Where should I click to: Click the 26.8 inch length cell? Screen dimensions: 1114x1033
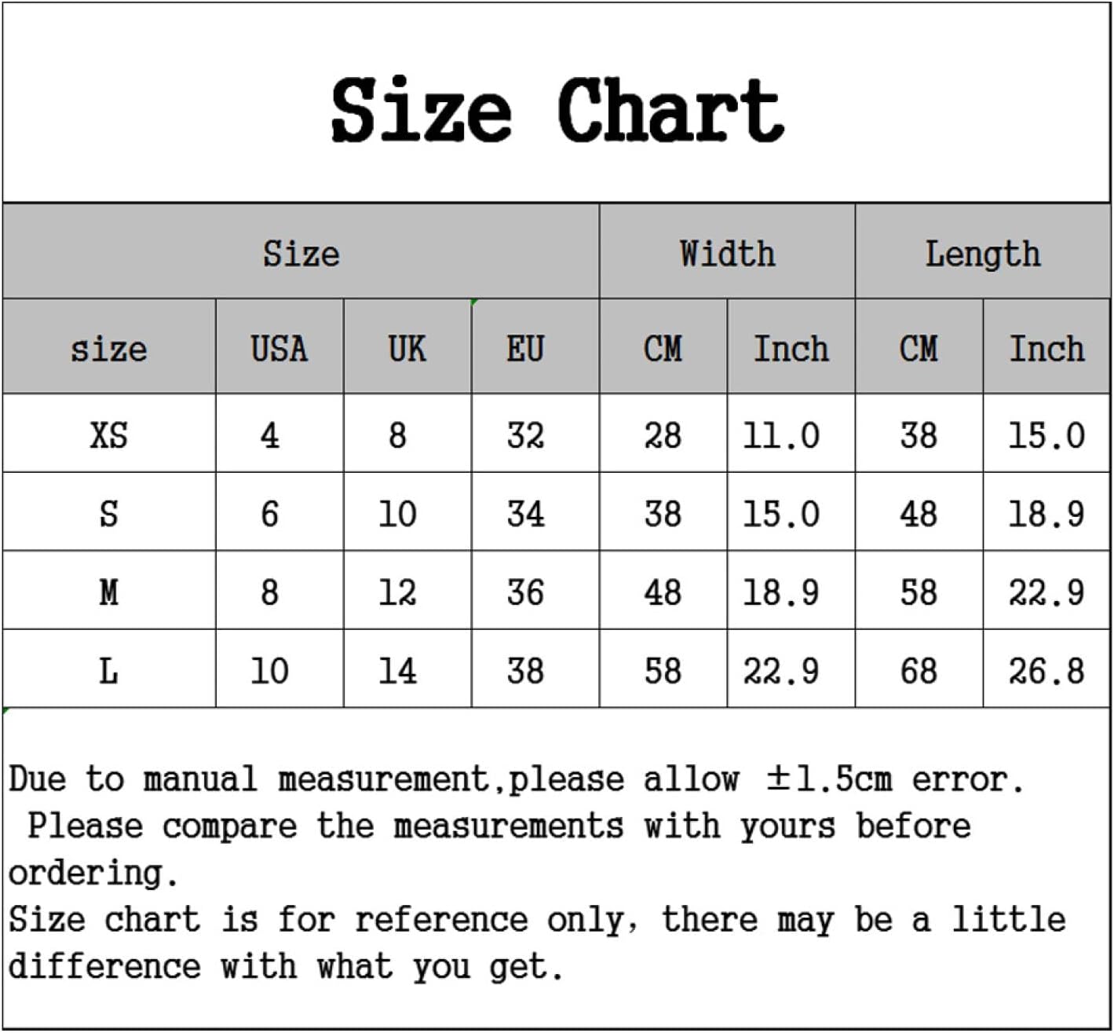1046,670
